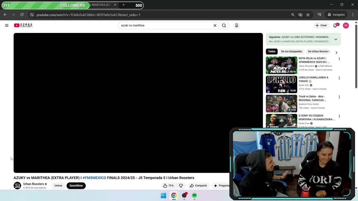Show more filter chips with the right arrow

(336, 52)
